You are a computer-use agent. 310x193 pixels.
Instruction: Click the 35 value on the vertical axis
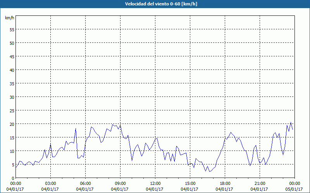(x=12, y=83)
